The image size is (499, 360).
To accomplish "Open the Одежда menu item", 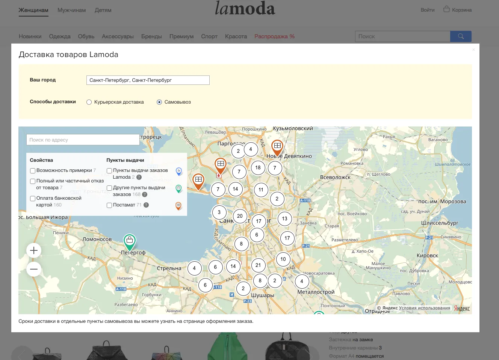I will [x=60, y=36].
